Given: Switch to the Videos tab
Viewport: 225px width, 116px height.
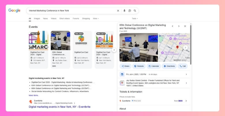Looking at the screenshot, I should pos(54,19).
